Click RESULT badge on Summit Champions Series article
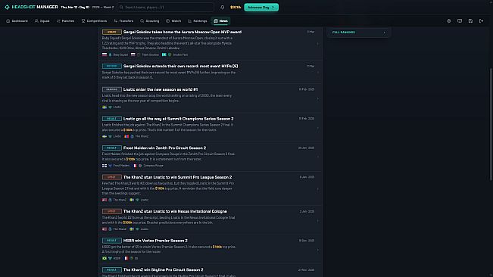This screenshot has height=277, width=493. 111,119
